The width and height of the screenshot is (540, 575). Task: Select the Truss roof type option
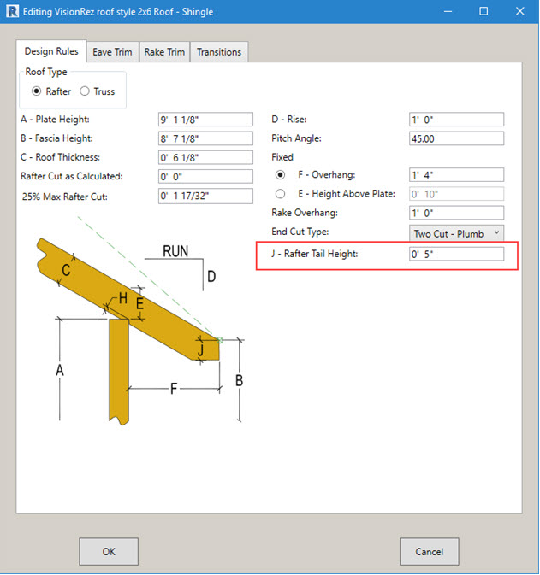click(85, 91)
